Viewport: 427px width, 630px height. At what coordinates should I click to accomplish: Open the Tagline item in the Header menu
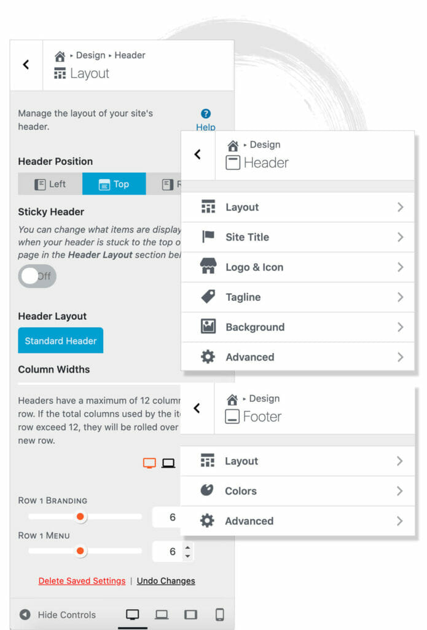coord(298,297)
